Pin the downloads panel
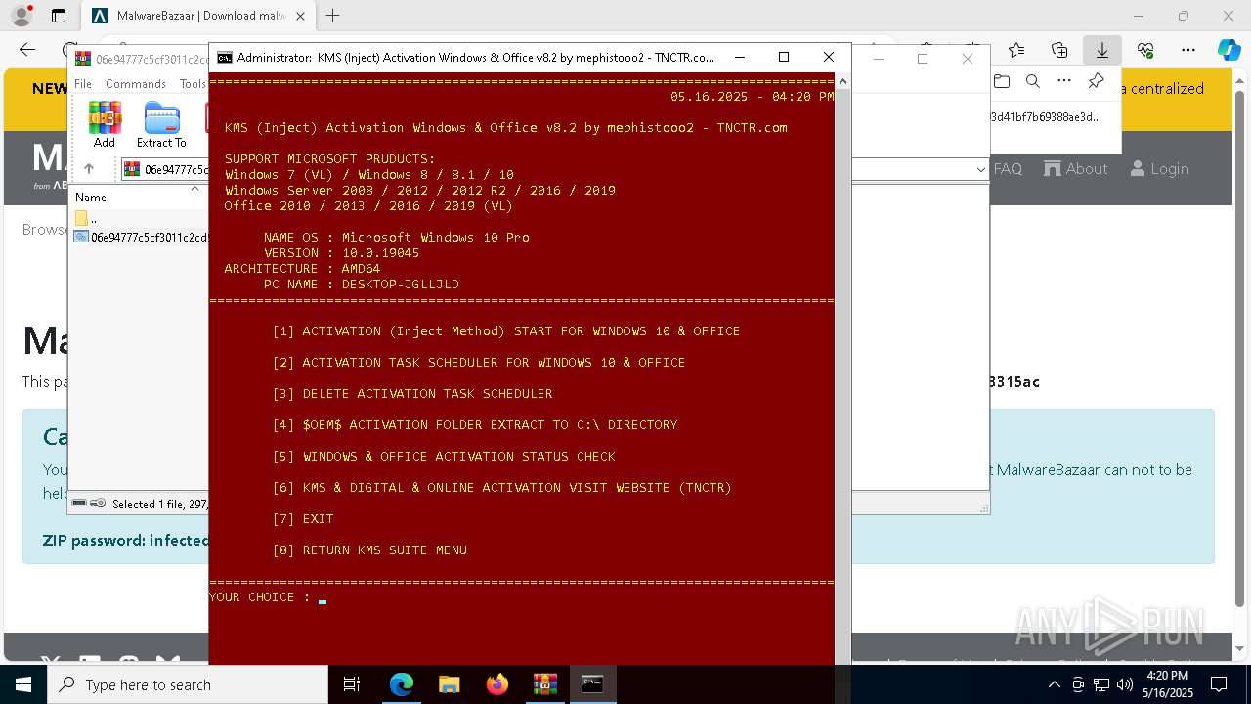Viewport: 1251px width, 704px height. coord(1096,81)
